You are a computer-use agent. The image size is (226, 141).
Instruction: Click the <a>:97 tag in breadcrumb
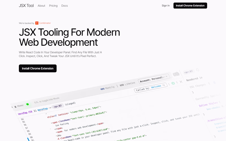[x=58, y=106]
